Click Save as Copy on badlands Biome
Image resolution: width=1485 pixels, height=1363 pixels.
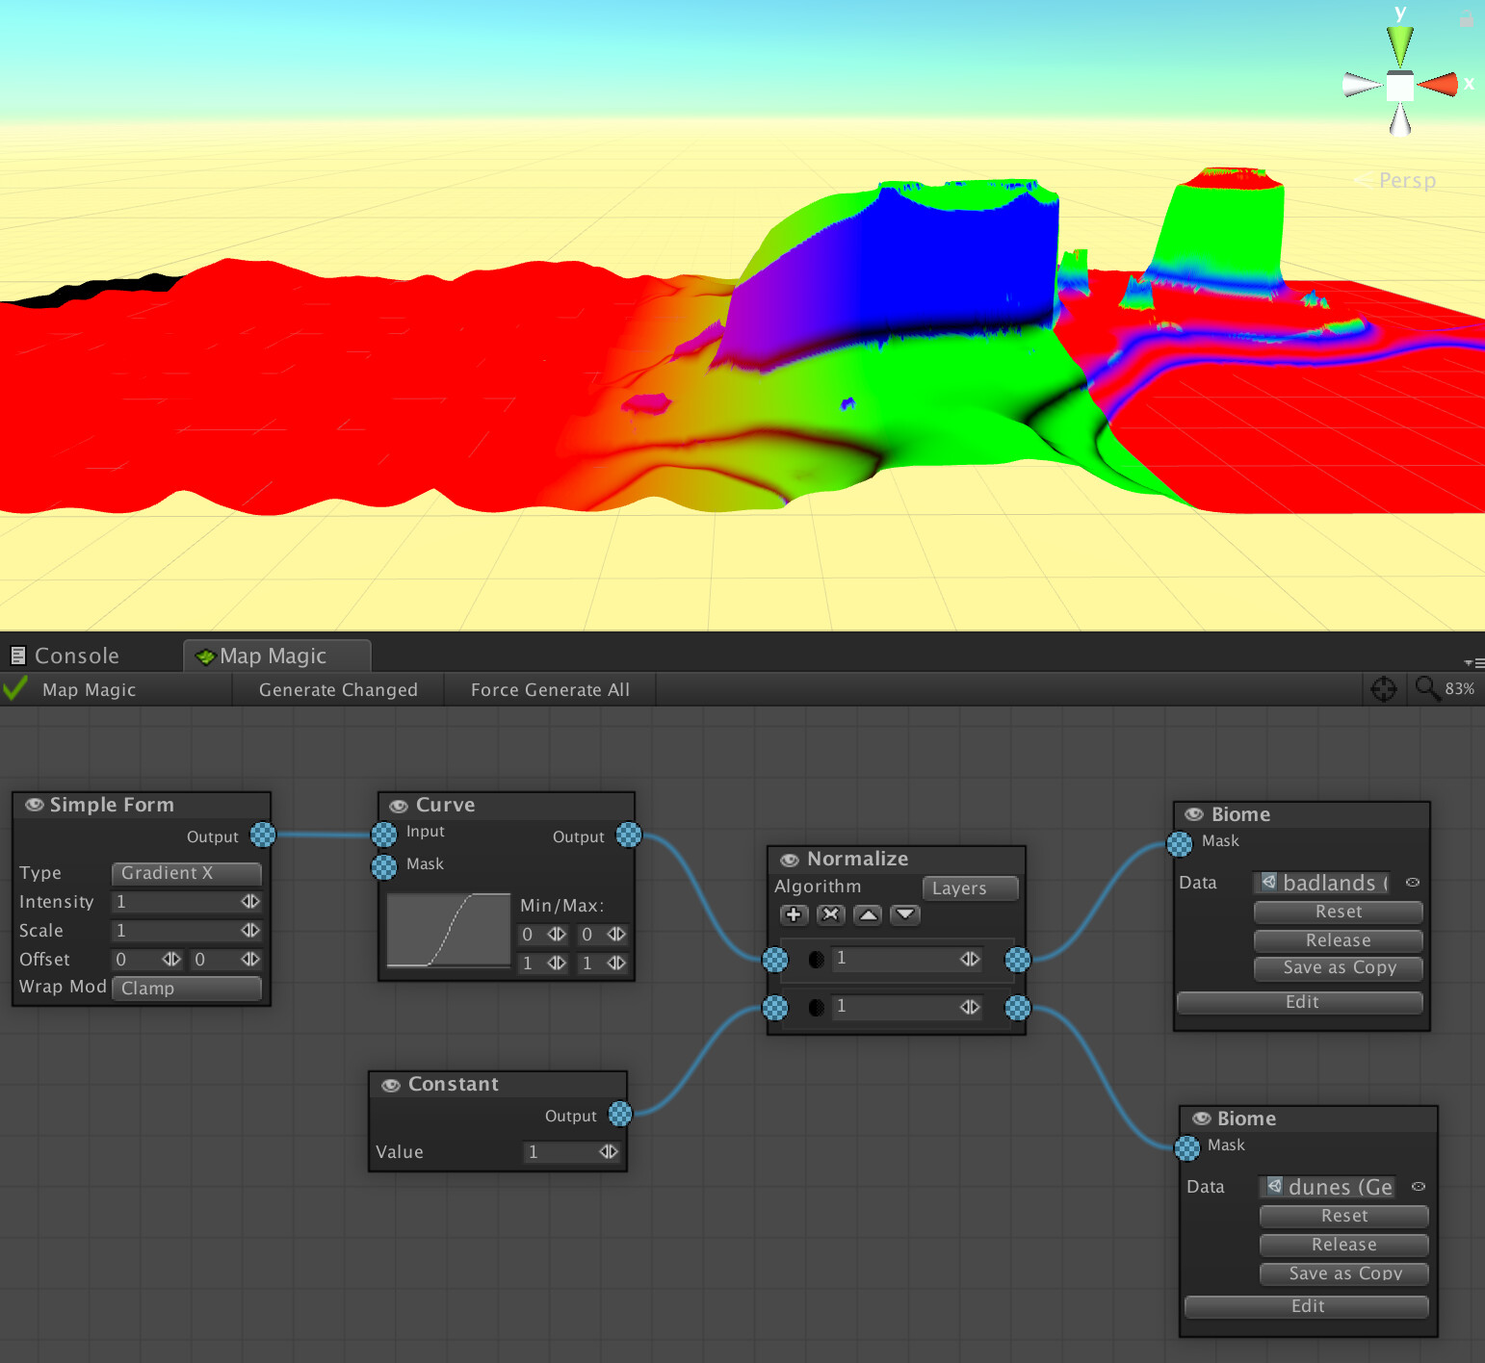(1338, 968)
